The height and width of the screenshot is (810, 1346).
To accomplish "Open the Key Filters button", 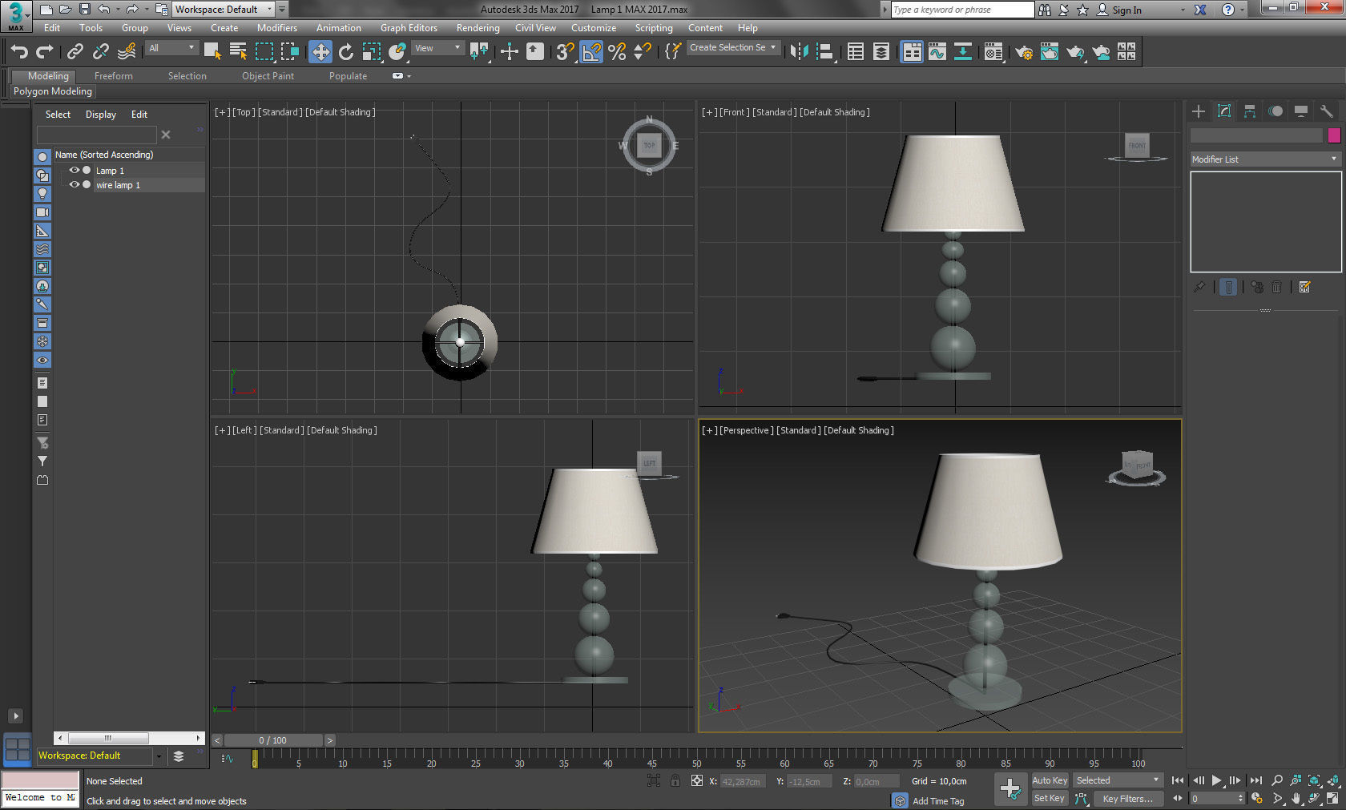I will [x=1127, y=799].
